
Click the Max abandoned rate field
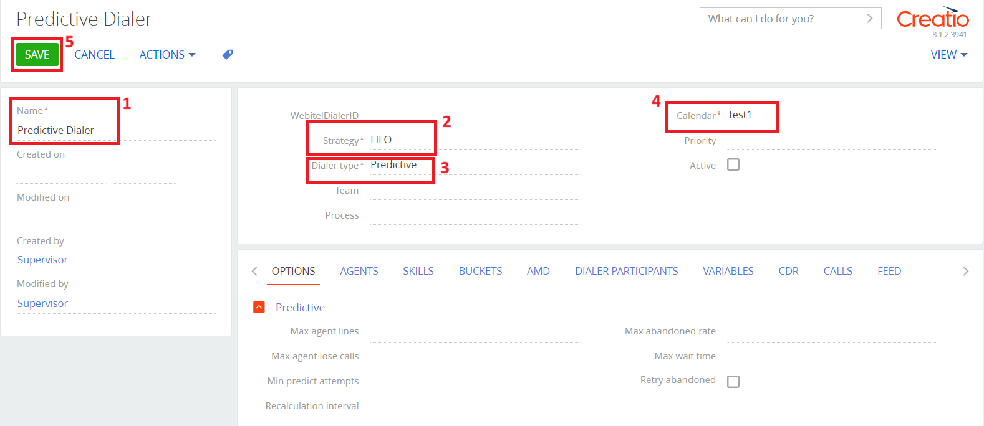pos(832,331)
